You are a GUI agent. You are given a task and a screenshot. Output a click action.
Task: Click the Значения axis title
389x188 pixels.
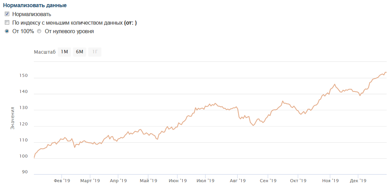12,118
